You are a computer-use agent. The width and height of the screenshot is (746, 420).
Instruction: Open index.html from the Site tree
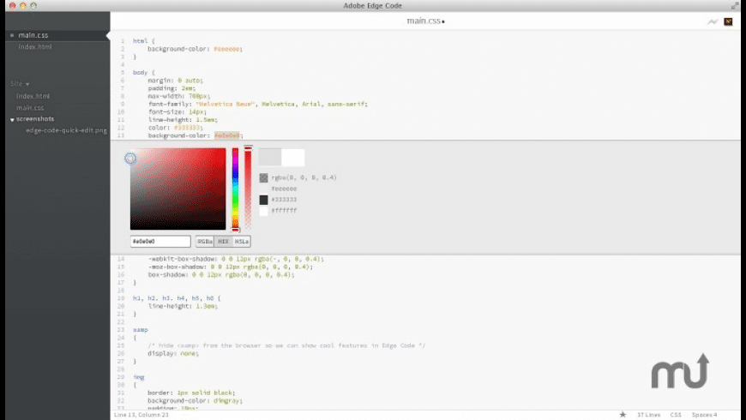(33, 96)
